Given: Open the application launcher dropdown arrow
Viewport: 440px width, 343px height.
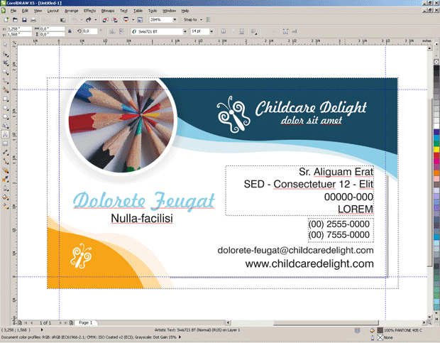Looking at the screenshot, I should (133, 20).
